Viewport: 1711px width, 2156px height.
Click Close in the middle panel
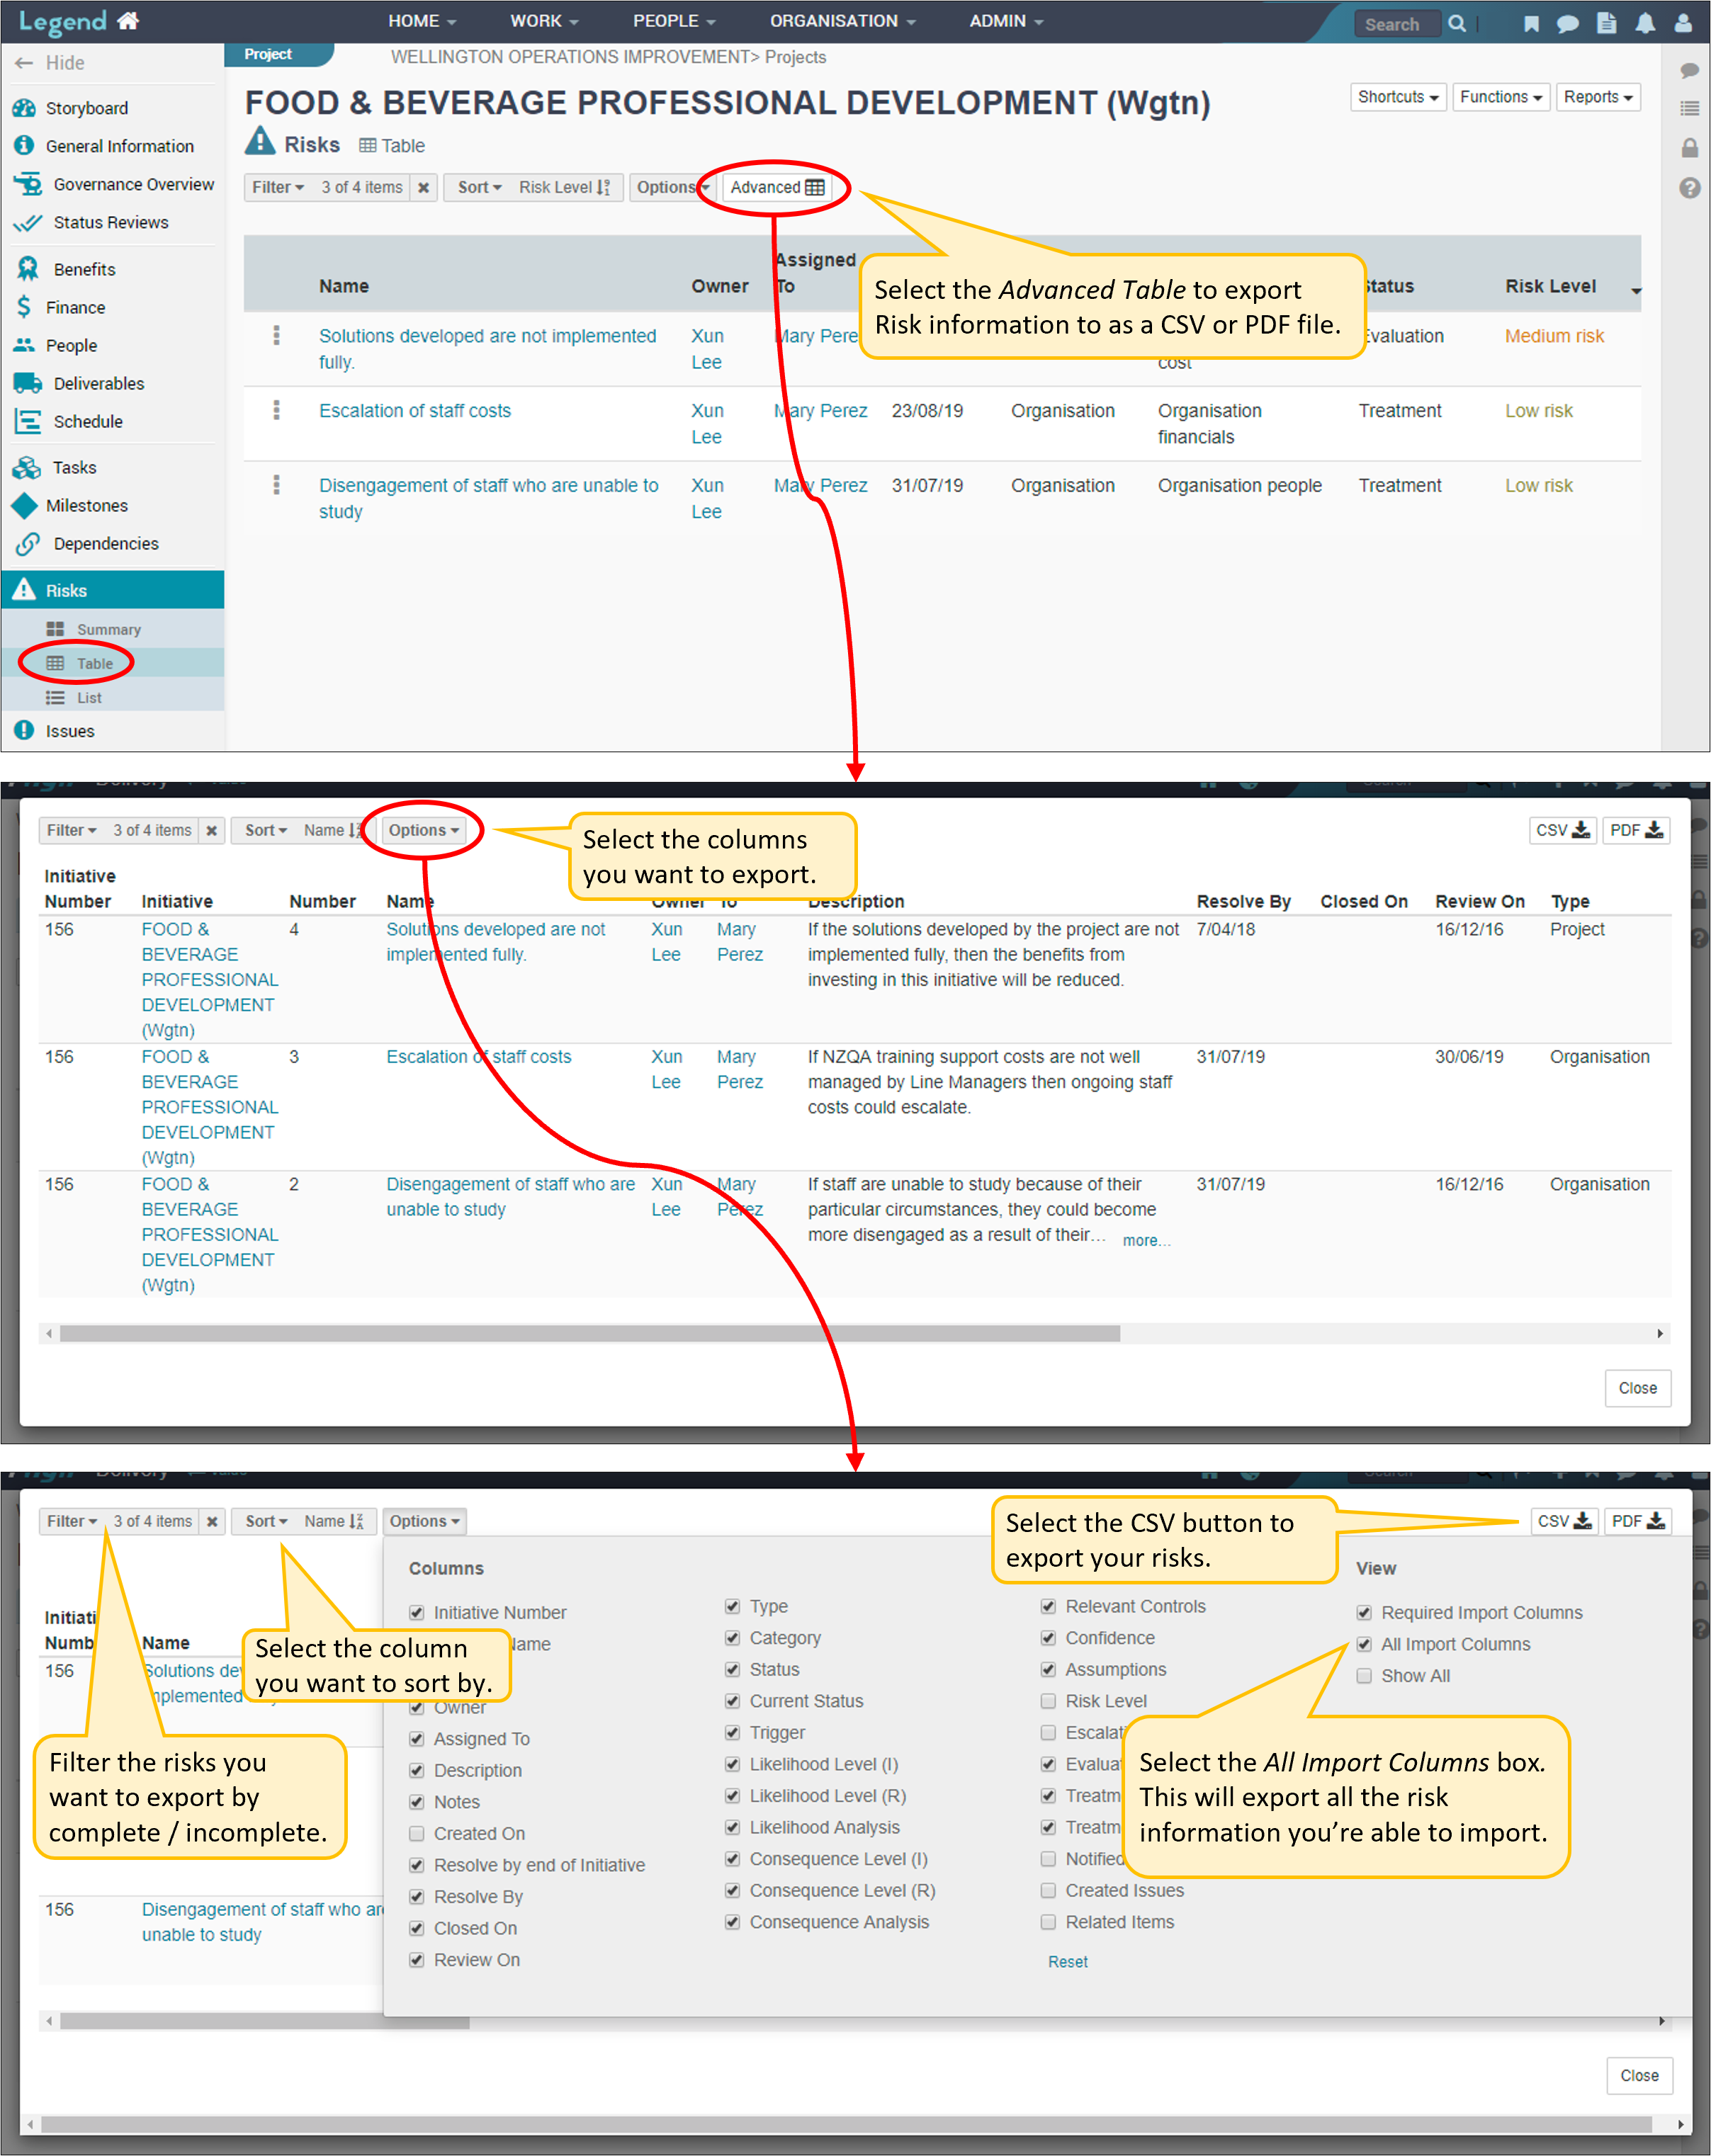click(1638, 1388)
